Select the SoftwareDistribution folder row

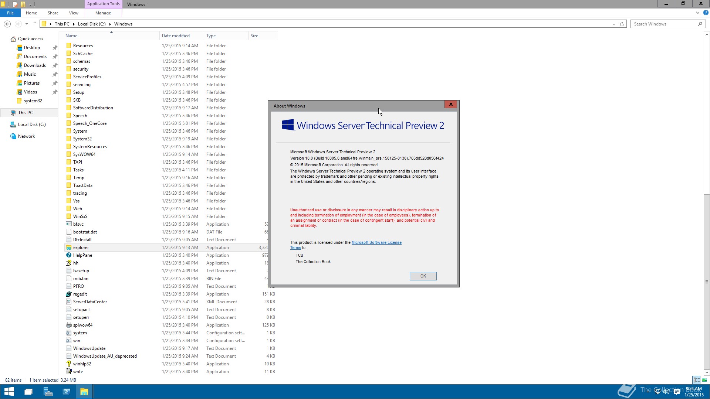(x=166, y=108)
